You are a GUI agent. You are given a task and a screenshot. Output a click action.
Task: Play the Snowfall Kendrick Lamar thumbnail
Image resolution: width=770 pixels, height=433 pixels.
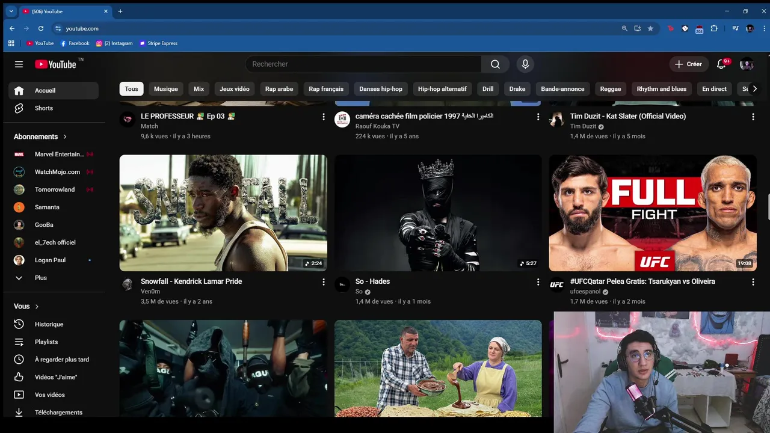(x=223, y=213)
